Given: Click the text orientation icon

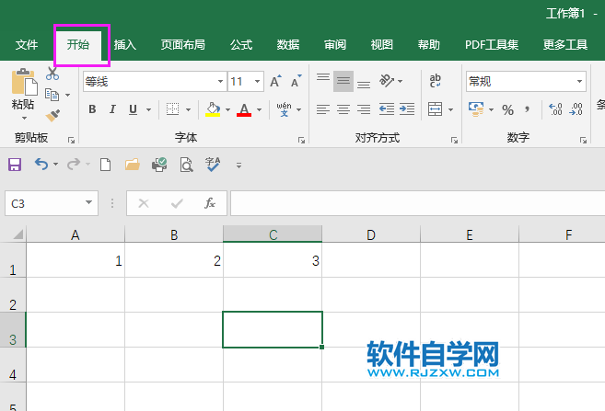Looking at the screenshot, I should click(x=387, y=81).
